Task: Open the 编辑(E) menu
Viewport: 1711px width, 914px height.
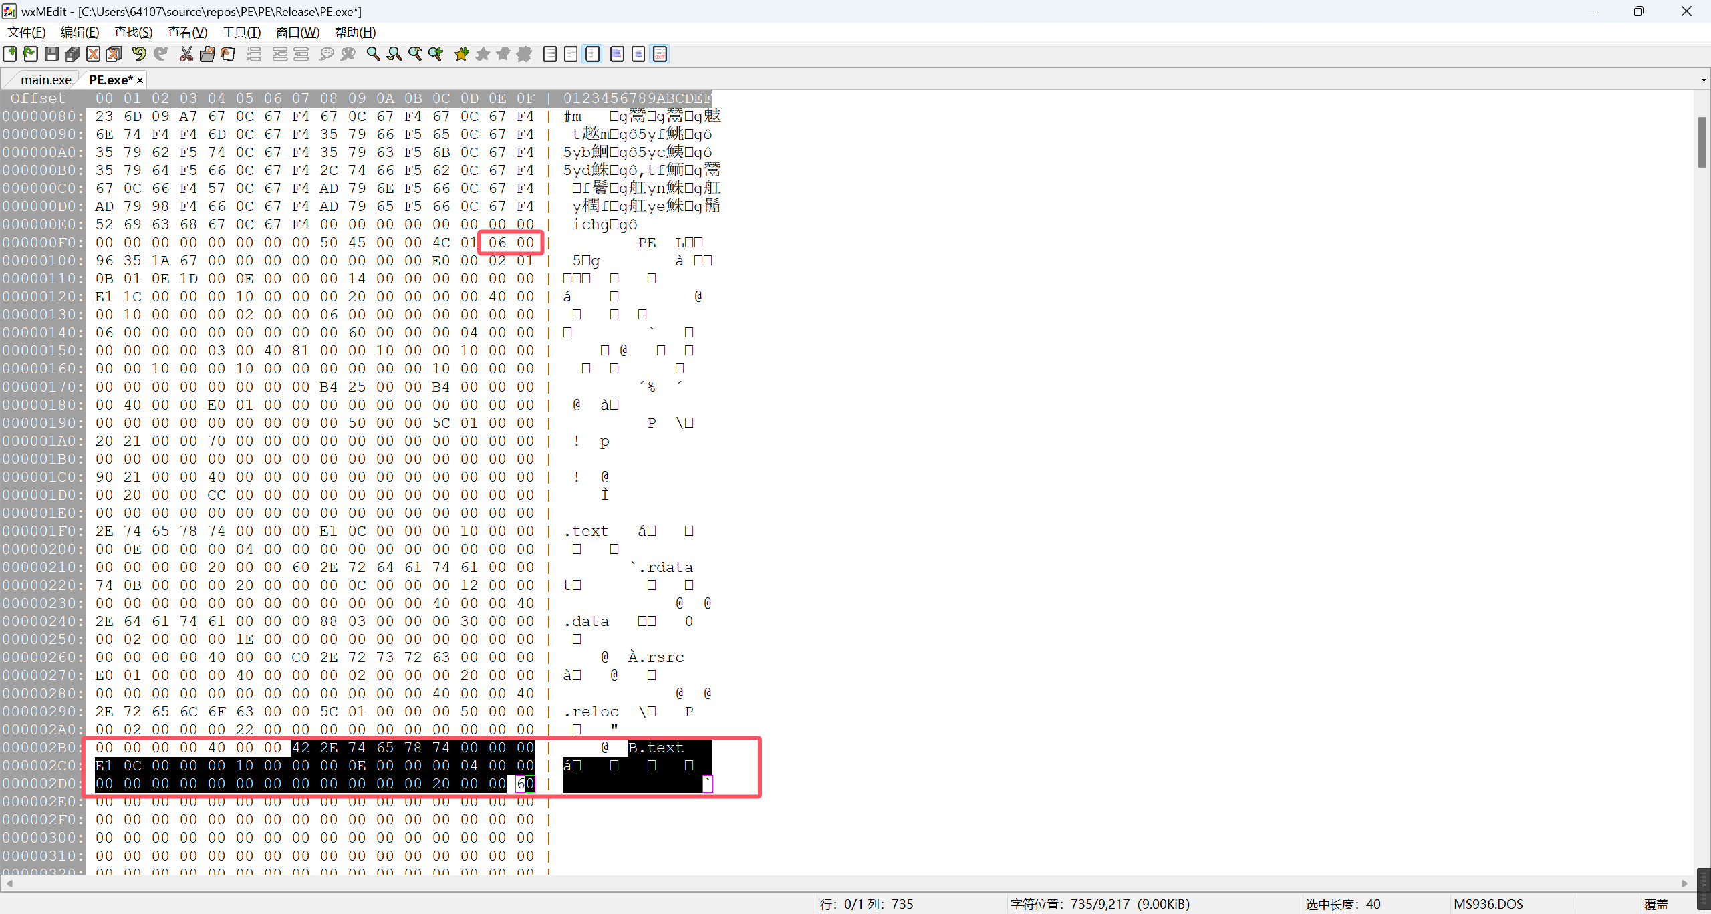Action: click(80, 32)
